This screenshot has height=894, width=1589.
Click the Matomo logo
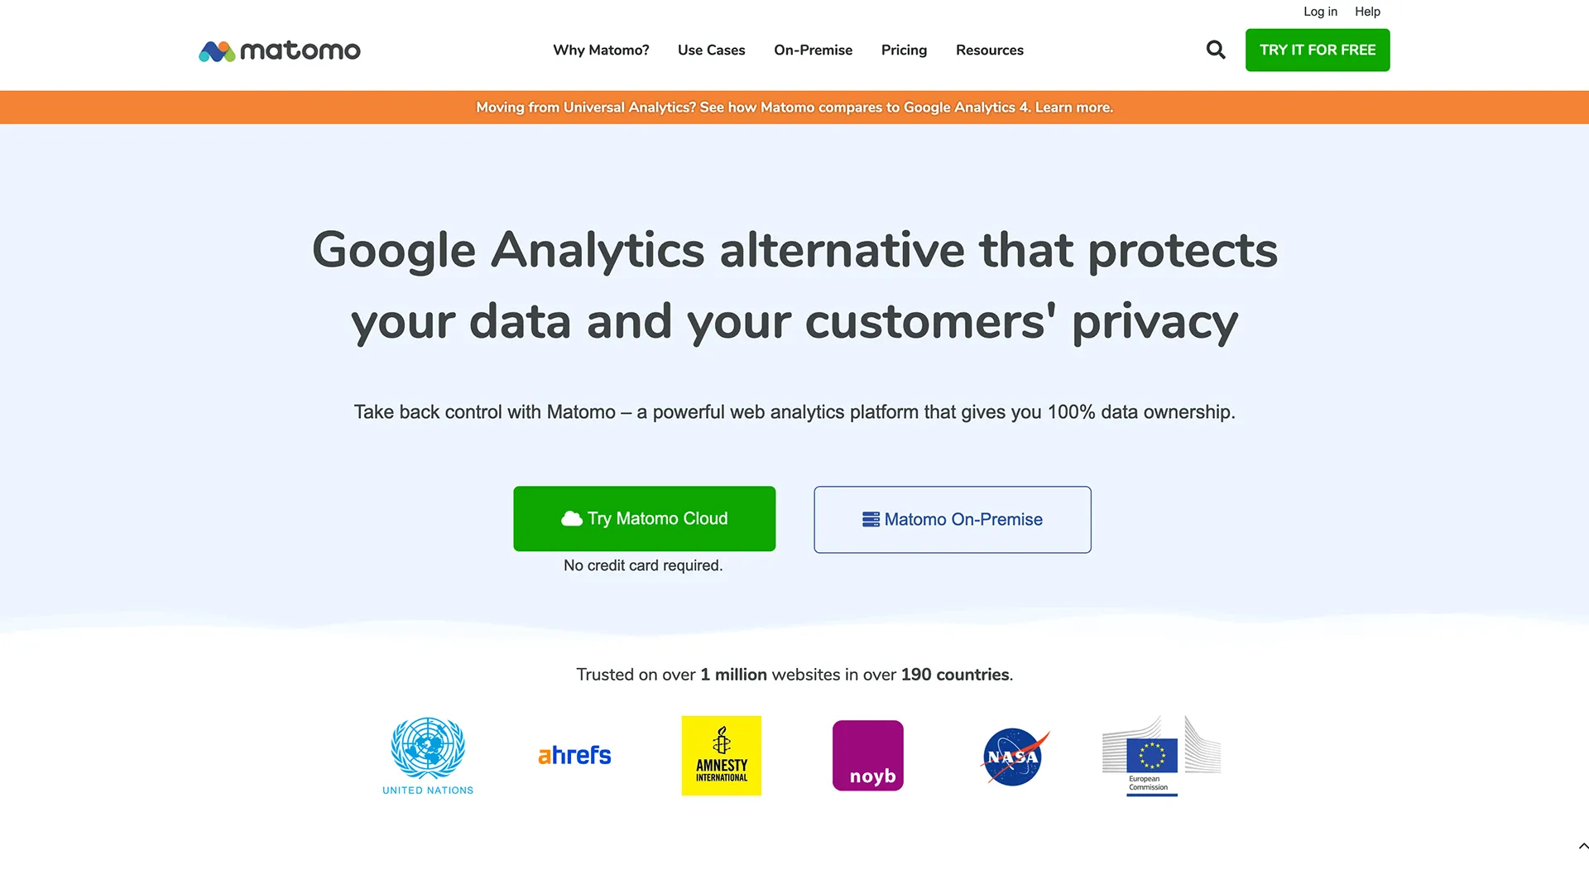pos(280,51)
